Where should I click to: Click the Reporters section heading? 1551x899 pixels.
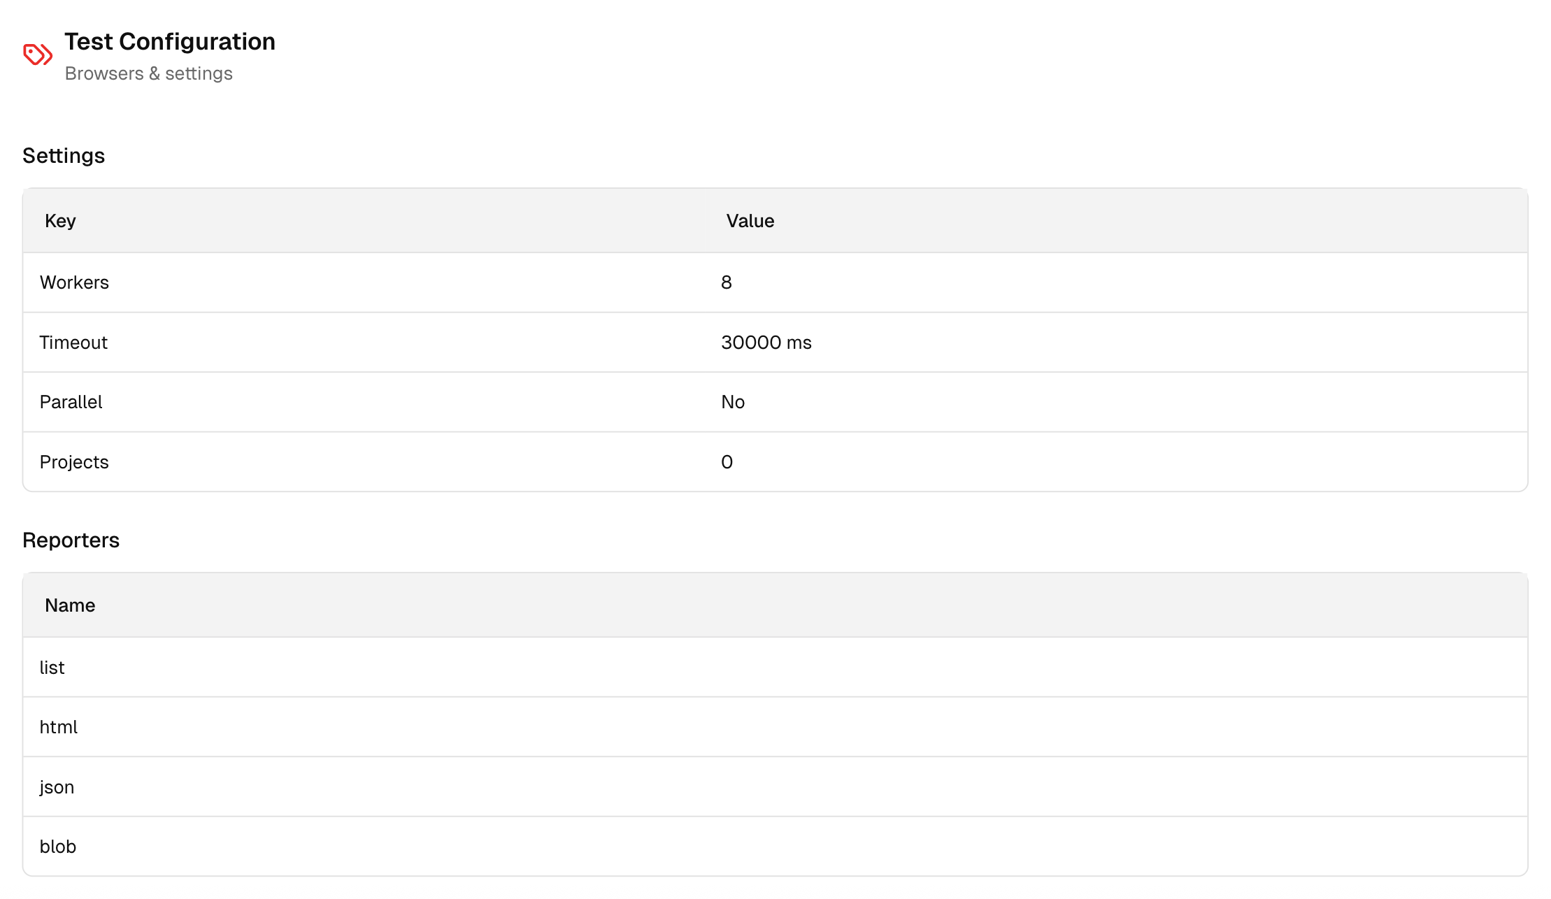[x=71, y=540]
